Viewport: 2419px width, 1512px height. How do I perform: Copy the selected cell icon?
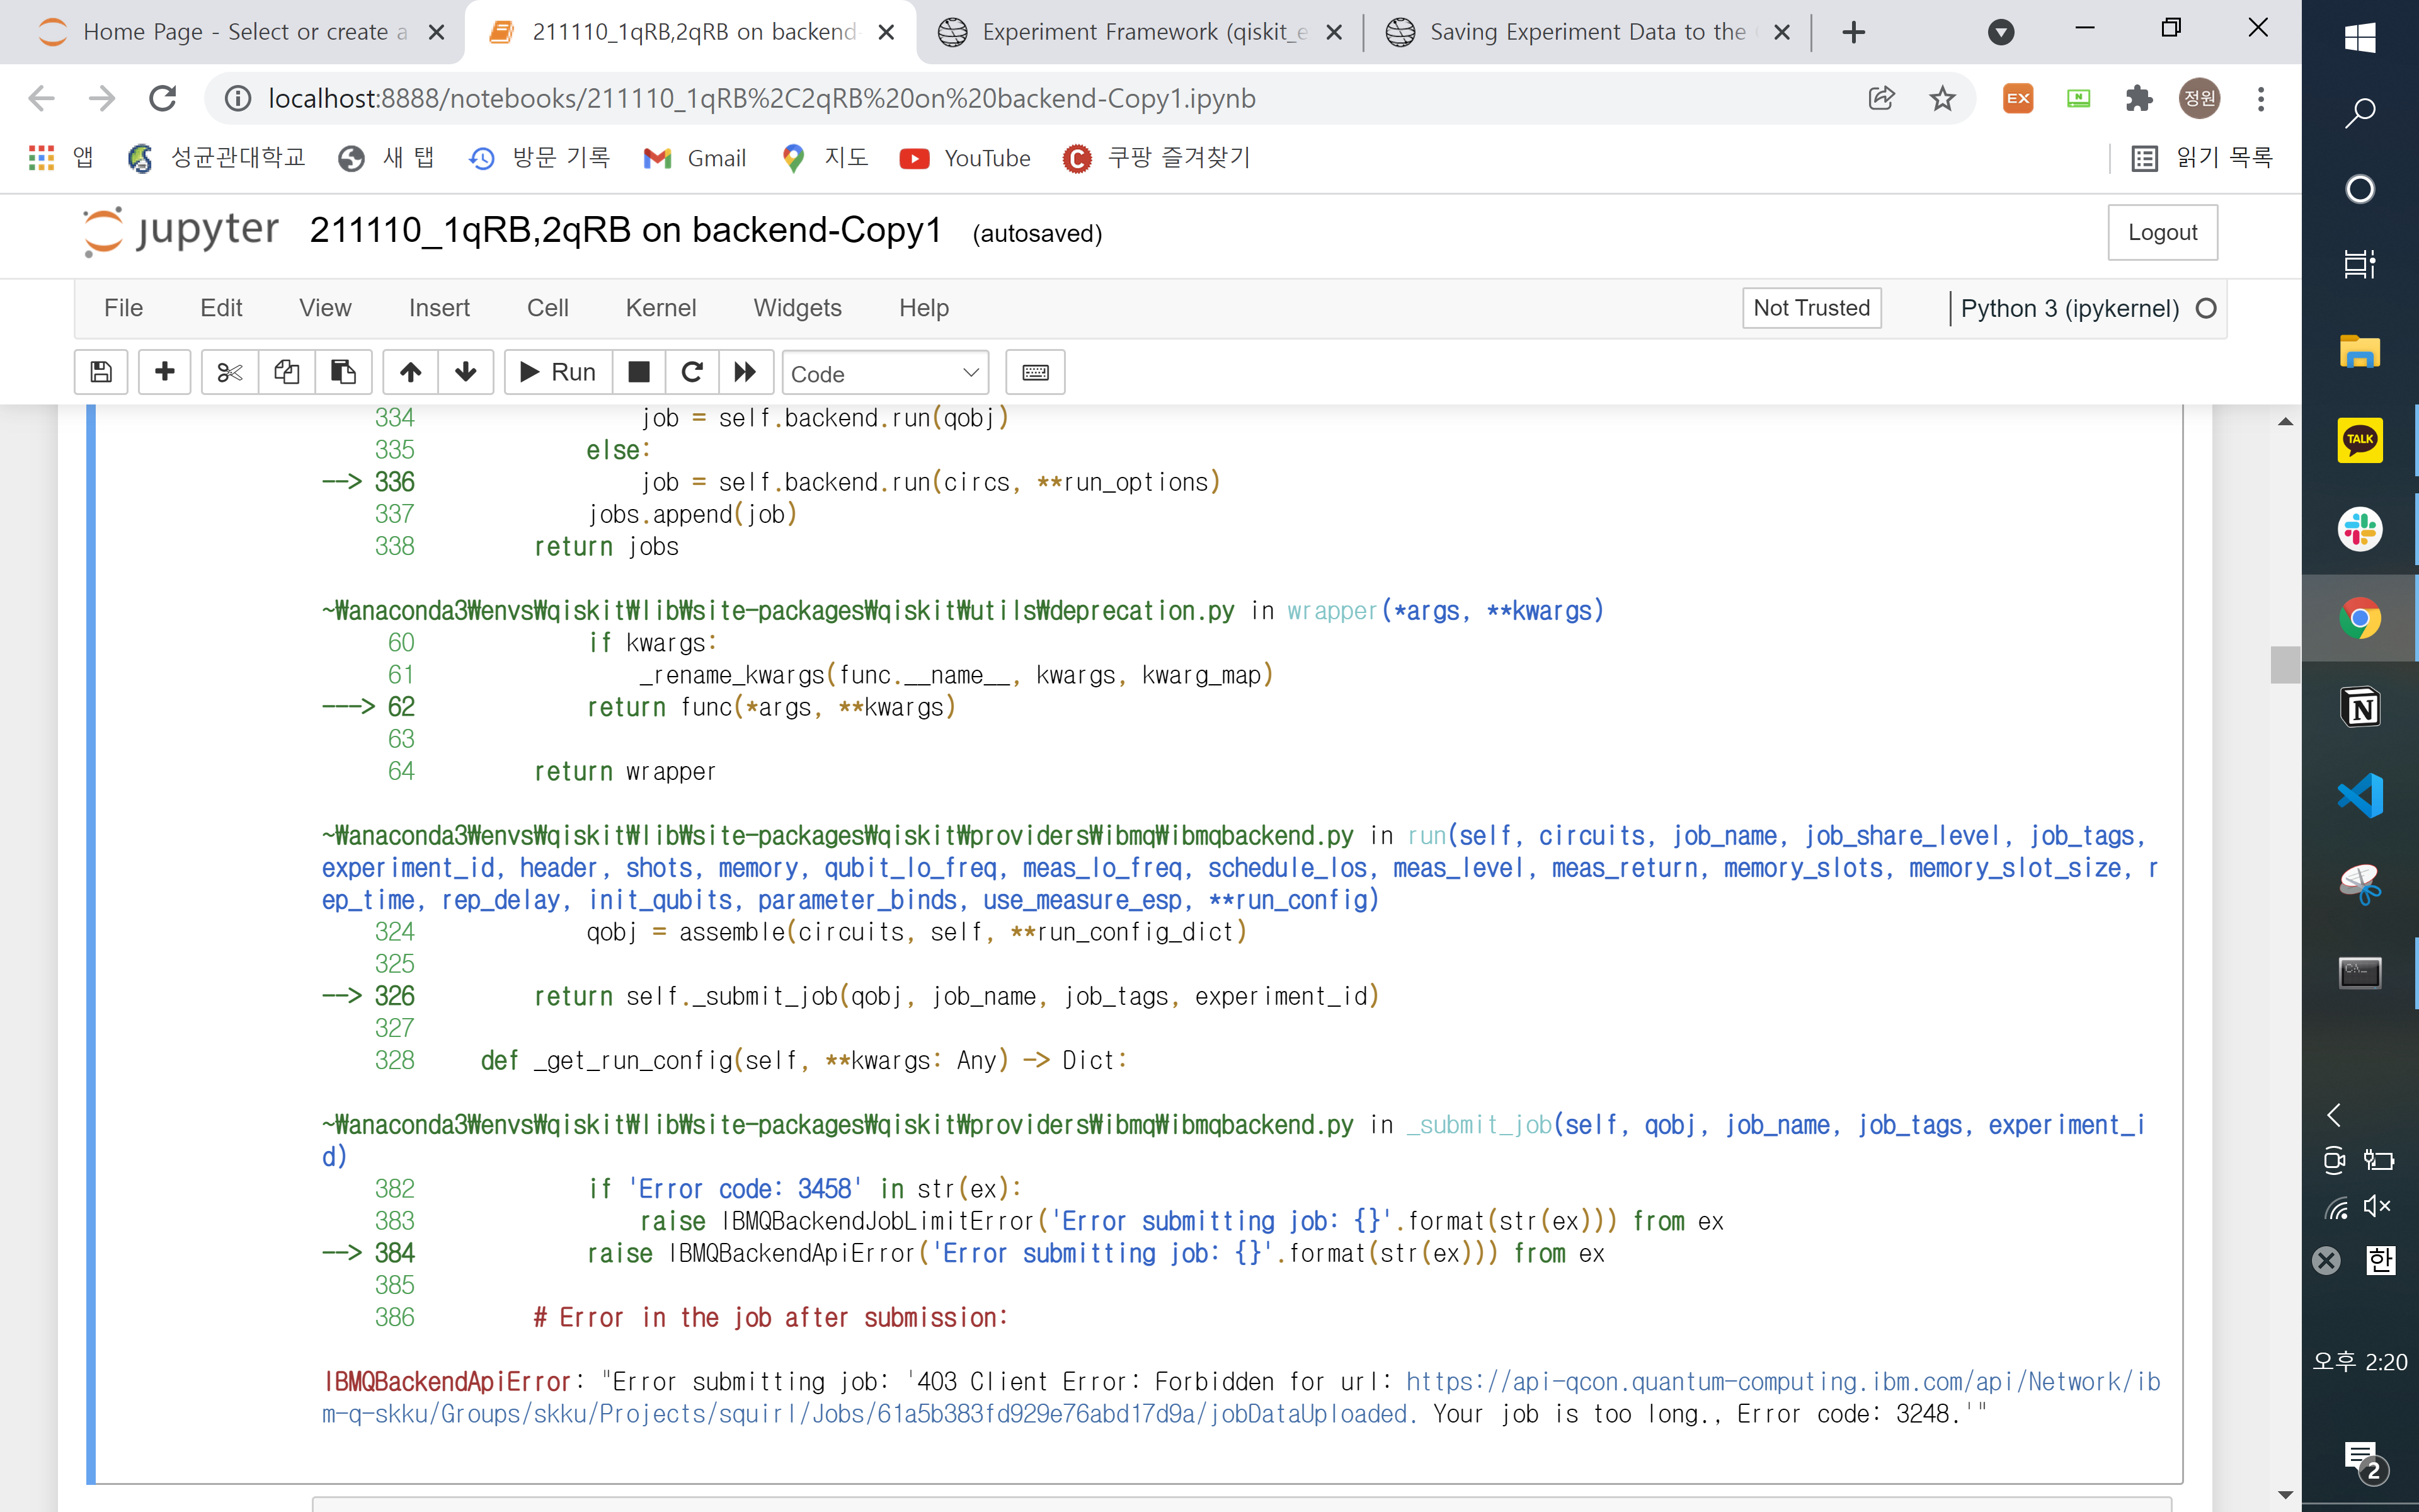pyautogui.click(x=287, y=372)
